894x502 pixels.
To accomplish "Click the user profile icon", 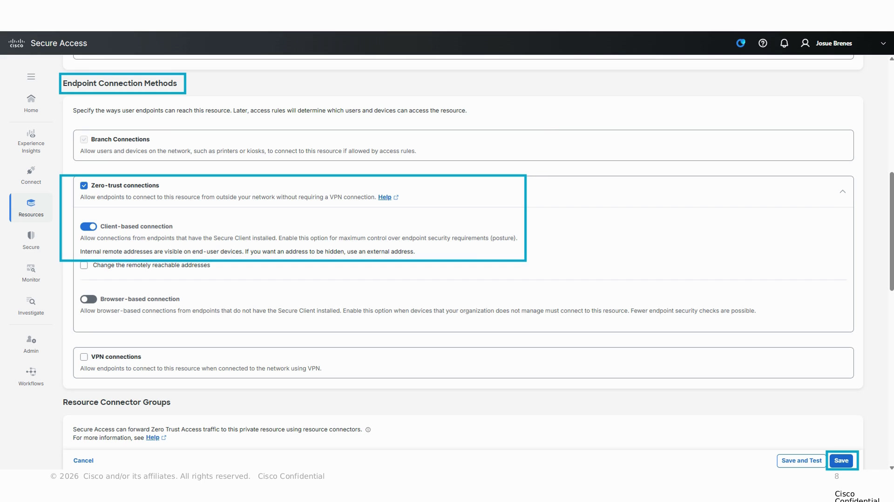I will [x=805, y=43].
